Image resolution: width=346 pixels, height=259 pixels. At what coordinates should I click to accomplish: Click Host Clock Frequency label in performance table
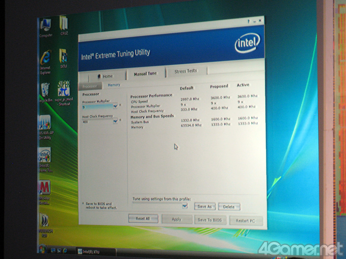(147, 111)
